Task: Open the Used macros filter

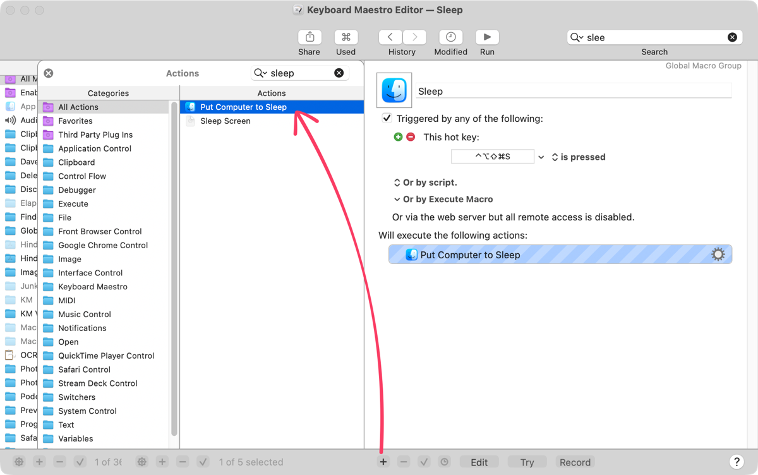Action: [346, 37]
